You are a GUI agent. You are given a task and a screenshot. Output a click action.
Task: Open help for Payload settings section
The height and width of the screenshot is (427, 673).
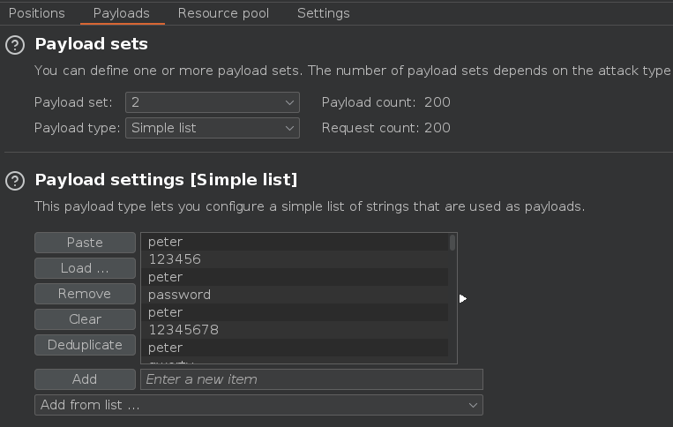click(x=15, y=181)
